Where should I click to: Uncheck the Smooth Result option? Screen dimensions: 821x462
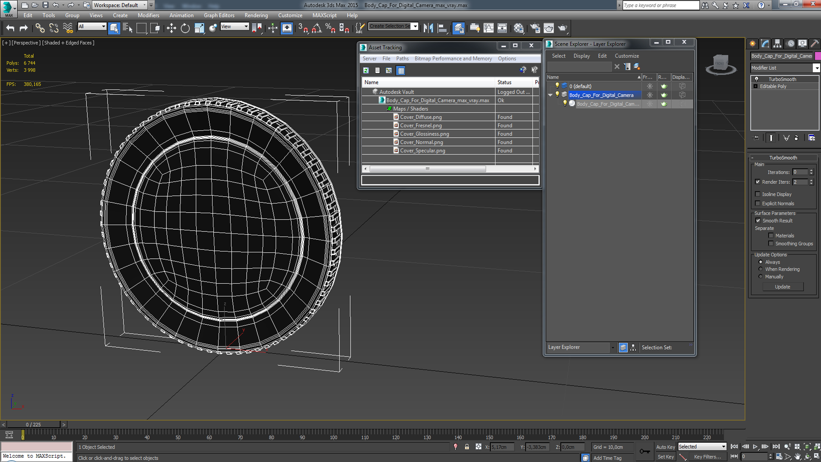point(758,221)
